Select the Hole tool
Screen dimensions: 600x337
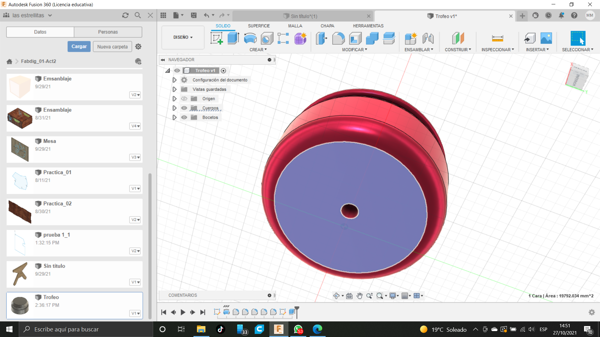tap(267, 38)
